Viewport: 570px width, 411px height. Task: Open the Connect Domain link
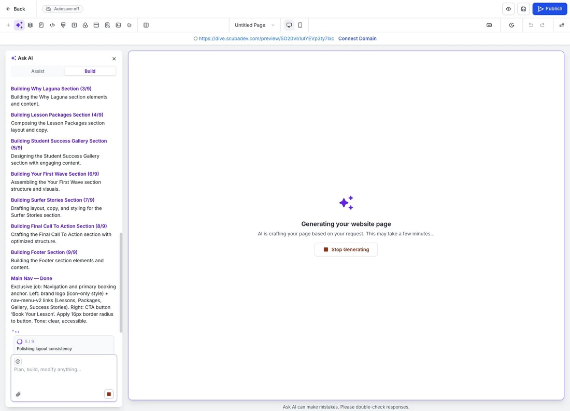358,38
